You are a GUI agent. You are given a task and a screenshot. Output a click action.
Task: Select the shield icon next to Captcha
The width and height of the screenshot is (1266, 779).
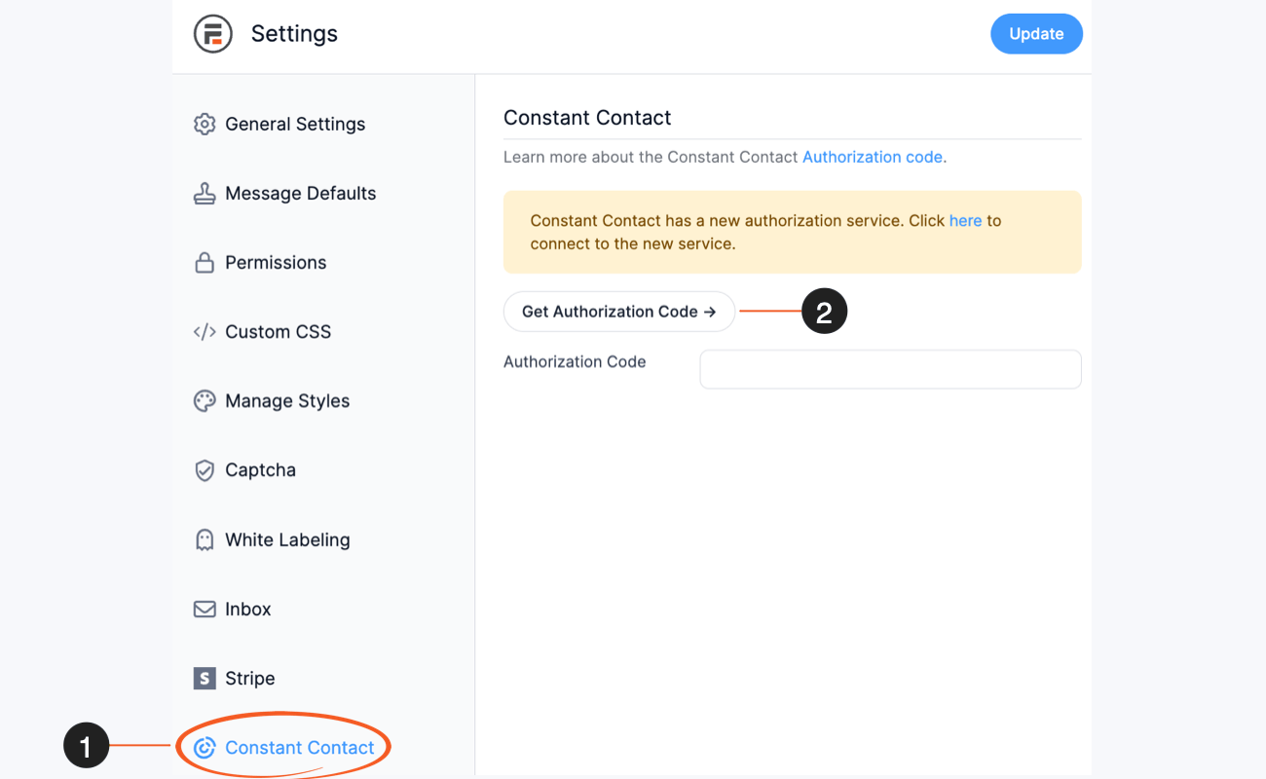tap(205, 469)
